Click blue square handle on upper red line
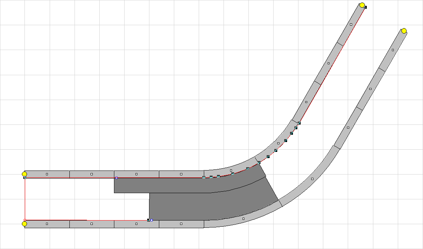This screenshot has height=249, width=423. click(117, 178)
